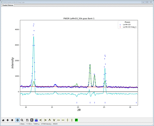This screenshot has height=126, width=154.
Task: Expand X axis with <> icon
Action: tap(58, 120)
